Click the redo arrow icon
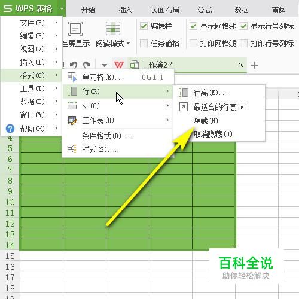This screenshot has height=299, width=299. (x=87, y=65)
